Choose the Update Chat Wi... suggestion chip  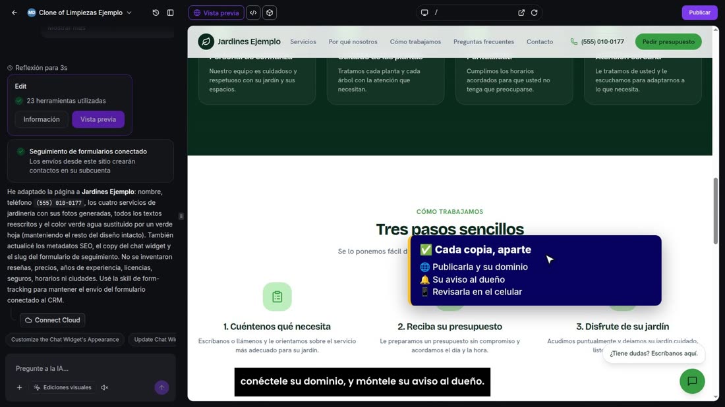[x=153, y=340]
